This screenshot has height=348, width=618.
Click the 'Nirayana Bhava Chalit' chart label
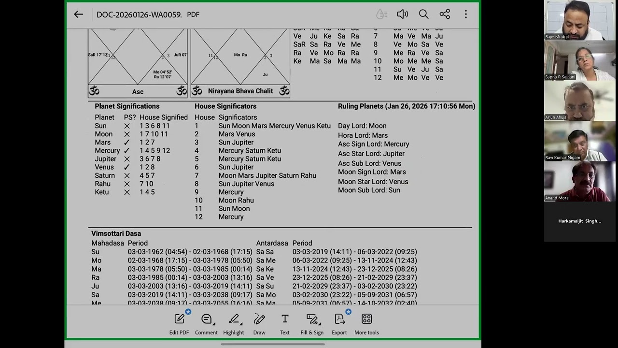[x=240, y=91]
